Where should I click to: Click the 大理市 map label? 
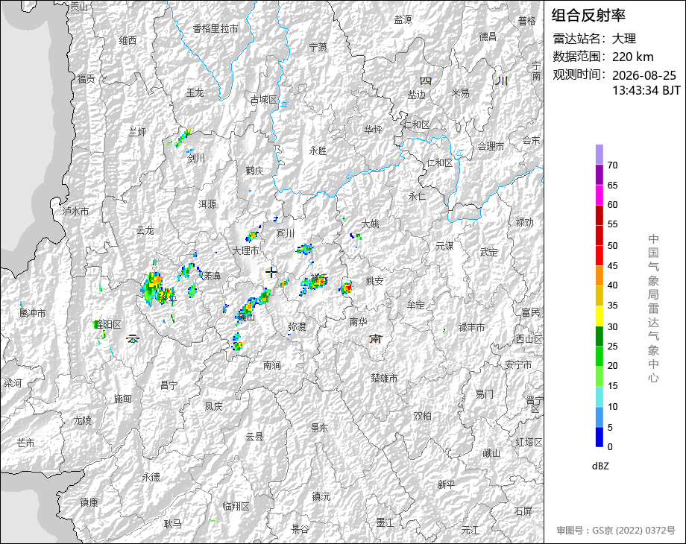(x=245, y=250)
